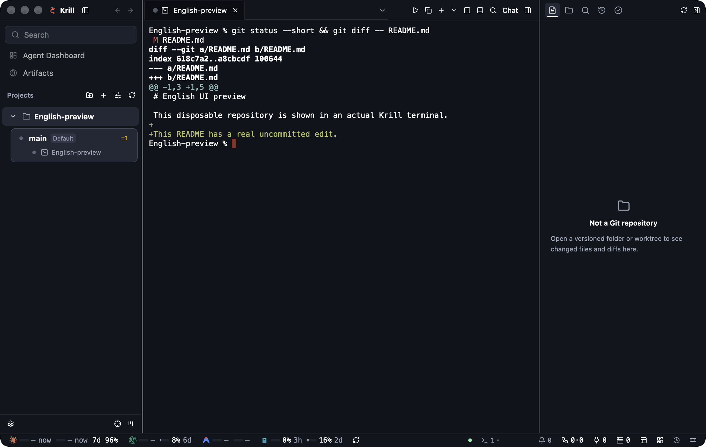Click the plus icon in Projects header
706x447 pixels.
click(x=104, y=95)
